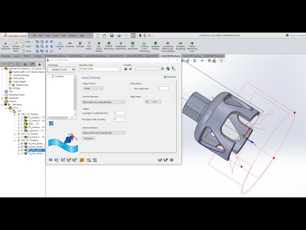Toggle checkbox for P_contour11 operation
Screen dimensions: 306x230
coord(22,137)
